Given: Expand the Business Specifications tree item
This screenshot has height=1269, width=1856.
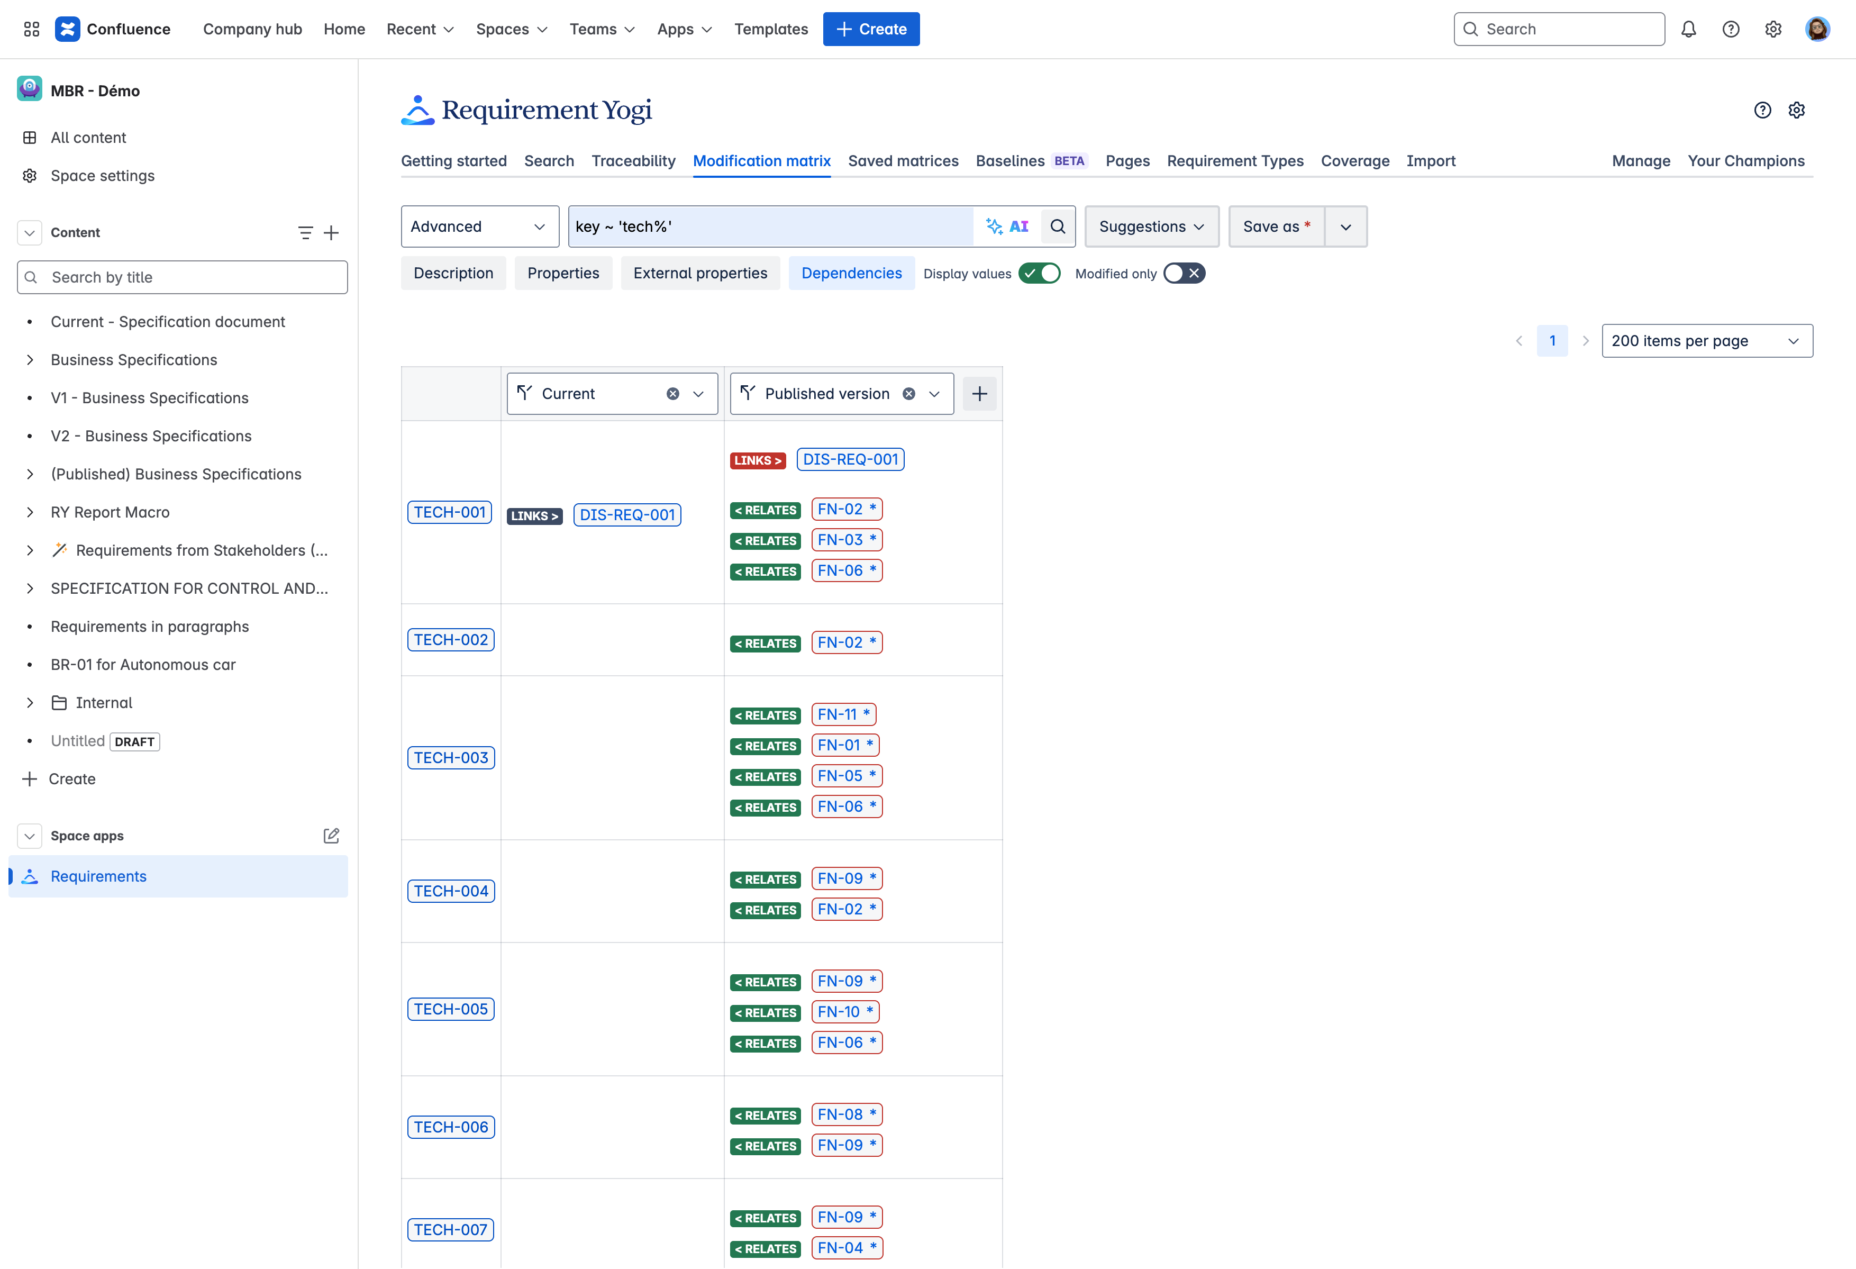Looking at the screenshot, I should (x=30, y=360).
